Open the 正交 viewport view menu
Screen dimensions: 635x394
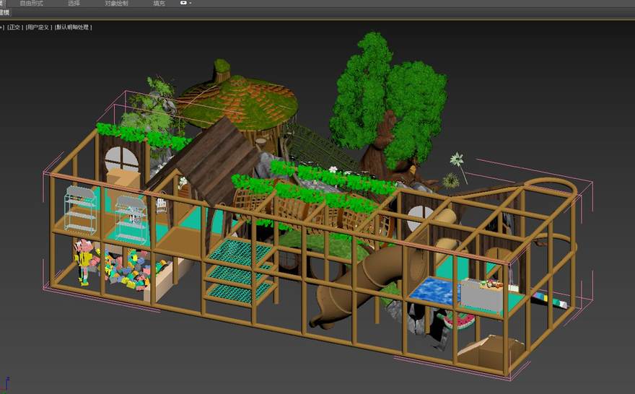point(15,27)
